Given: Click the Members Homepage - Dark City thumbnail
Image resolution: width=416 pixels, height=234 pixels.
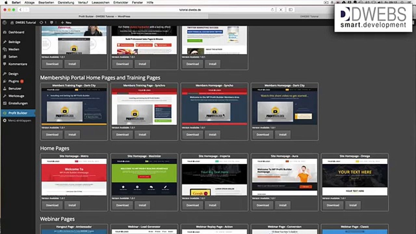Looking at the screenshot, I should click(x=285, y=106).
